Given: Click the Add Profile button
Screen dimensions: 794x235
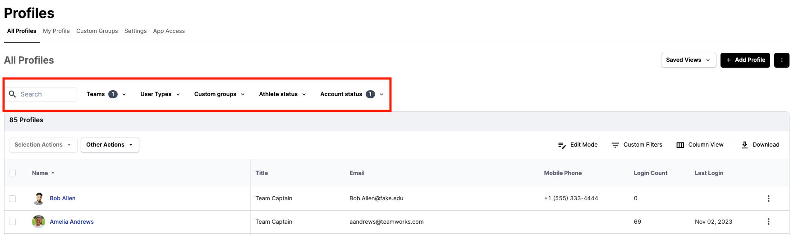Looking at the screenshot, I should (745, 60).
